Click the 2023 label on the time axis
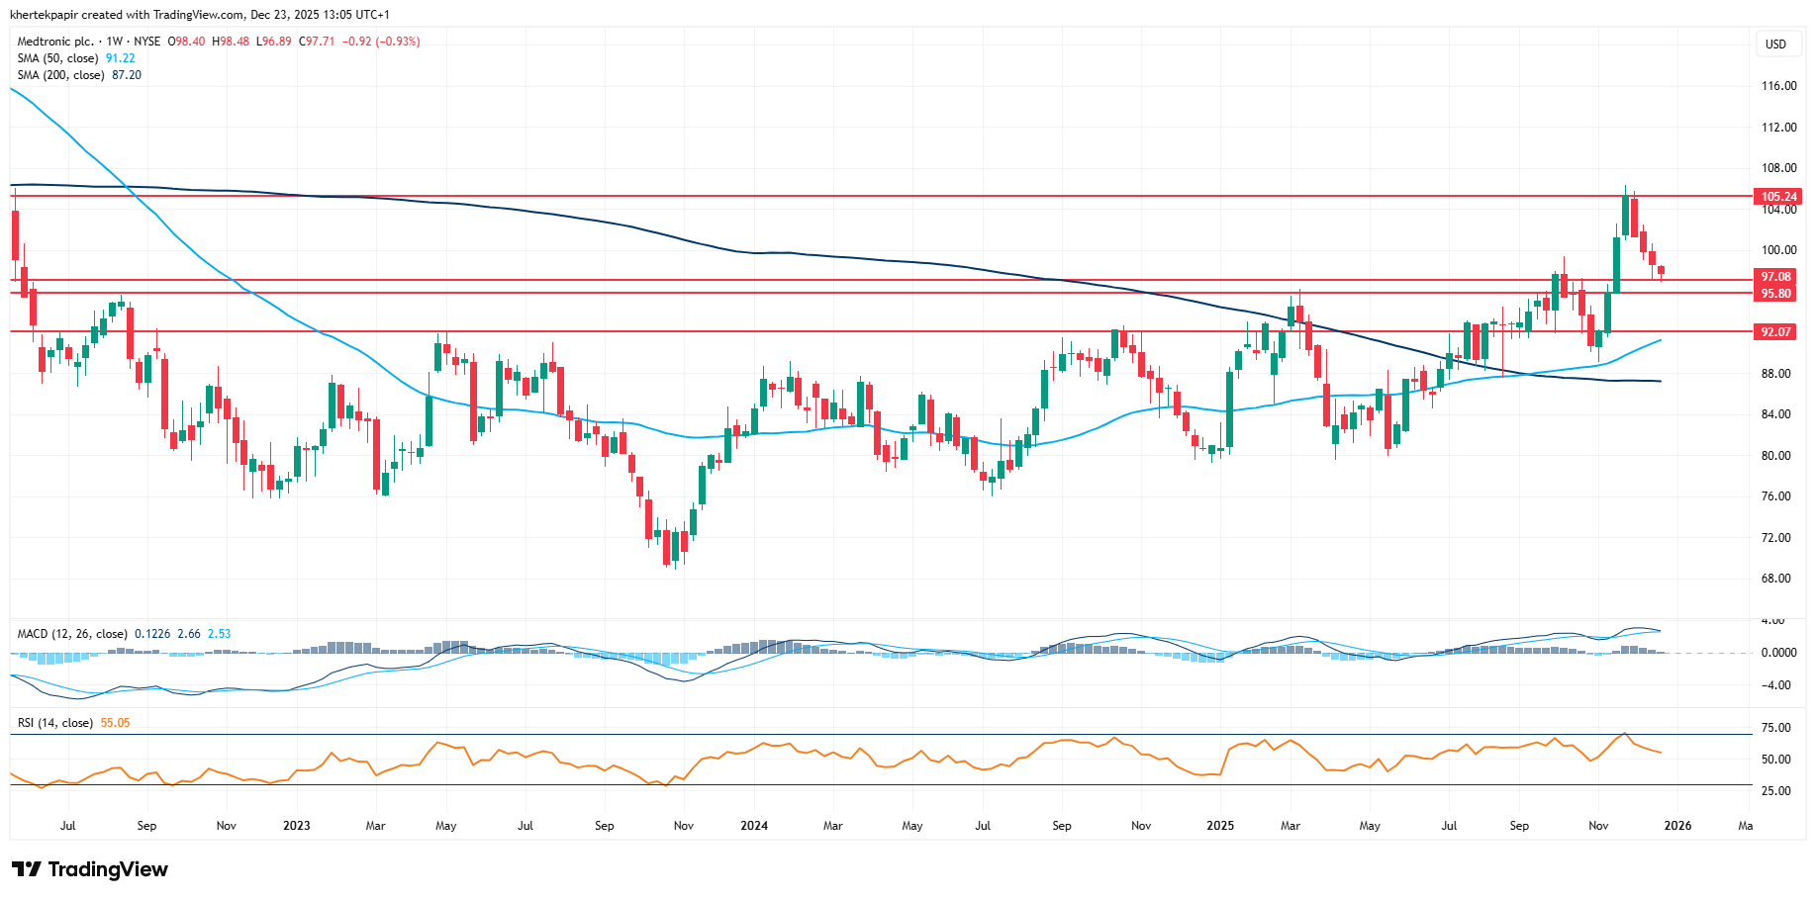The image size is (1816, 899). pyautogui.click(x=296, y=826)
